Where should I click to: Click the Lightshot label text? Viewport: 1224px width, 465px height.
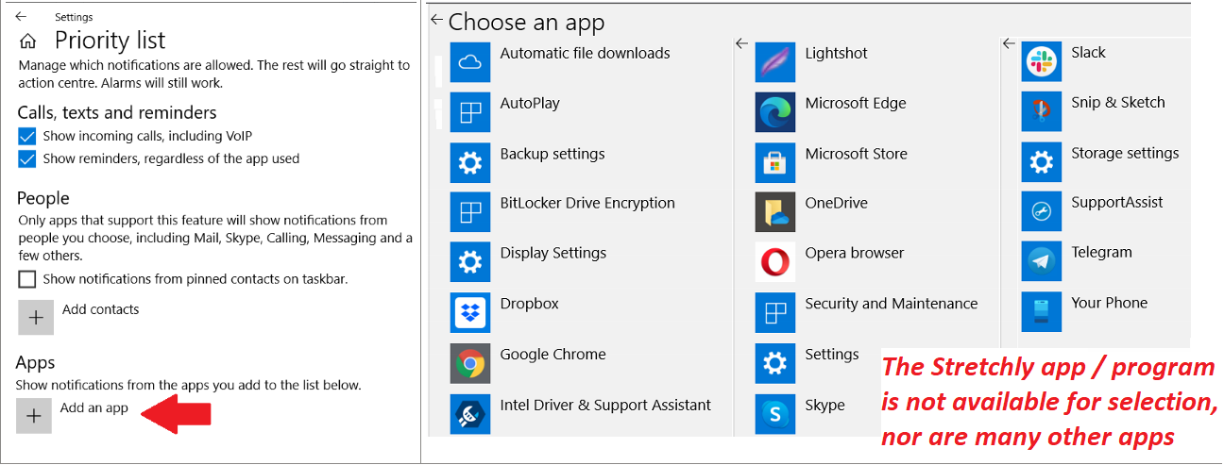(x=836, y=54)
